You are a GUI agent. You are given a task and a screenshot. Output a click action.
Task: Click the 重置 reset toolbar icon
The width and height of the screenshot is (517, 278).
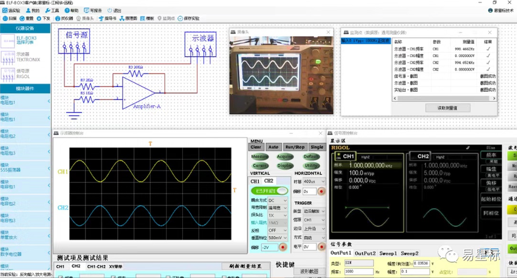[x=26, y=19]
